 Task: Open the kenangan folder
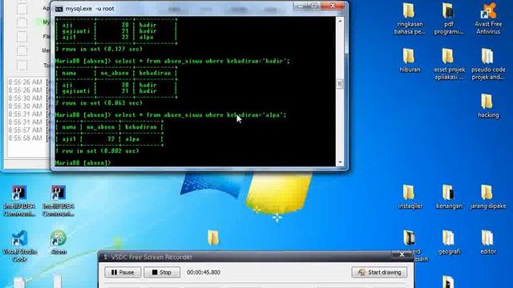pyautogui.click(x=449, y=197)
